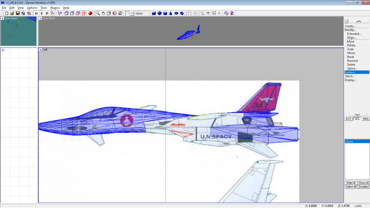Open the <N/A> dropdown field

(x=142, y=13)
